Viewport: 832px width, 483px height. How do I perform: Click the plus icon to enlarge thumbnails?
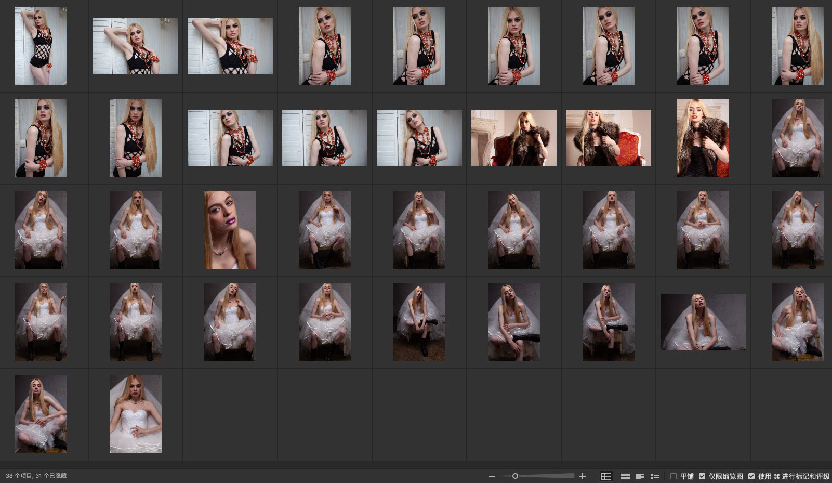[583, 476]
